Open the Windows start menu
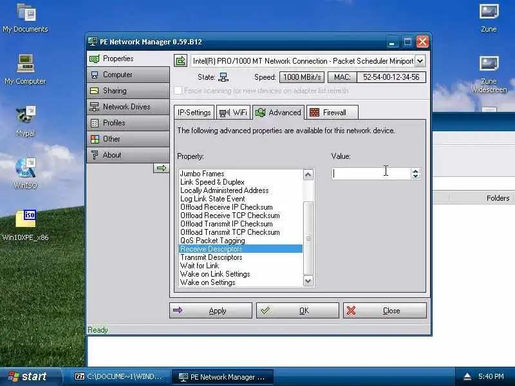The height and width of the screenshot is (386, 515). pos(31,376)
